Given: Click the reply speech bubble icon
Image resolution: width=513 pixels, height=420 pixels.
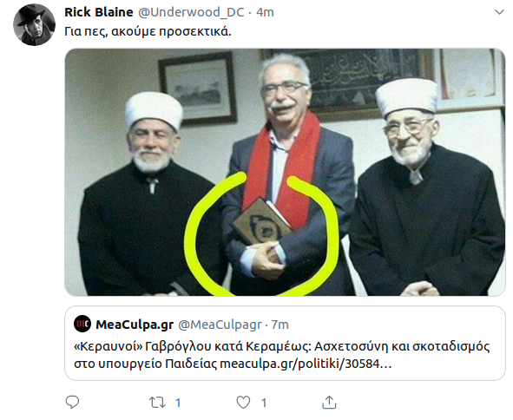Looking at the screenshot, I should (72, 402).
